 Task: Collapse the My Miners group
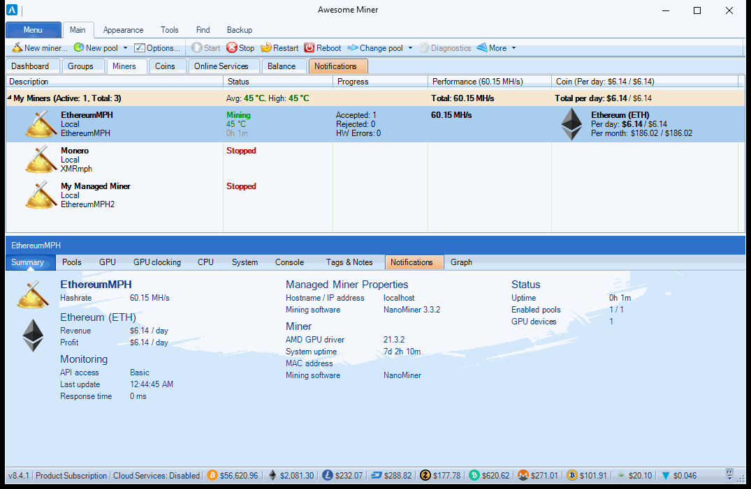[x=9, y=98]
